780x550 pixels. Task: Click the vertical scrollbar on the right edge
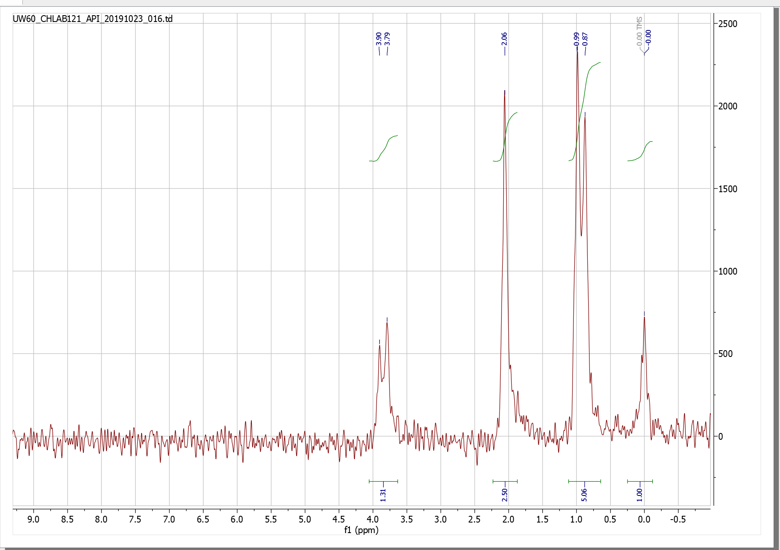click(777, 275)
